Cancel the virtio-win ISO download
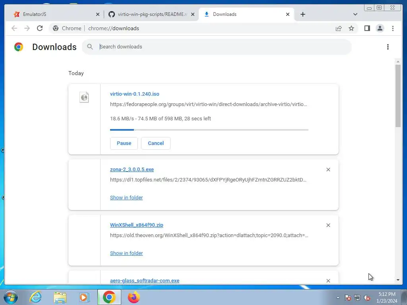This screenshot has width=407, height=305. [x=156, y=143]
